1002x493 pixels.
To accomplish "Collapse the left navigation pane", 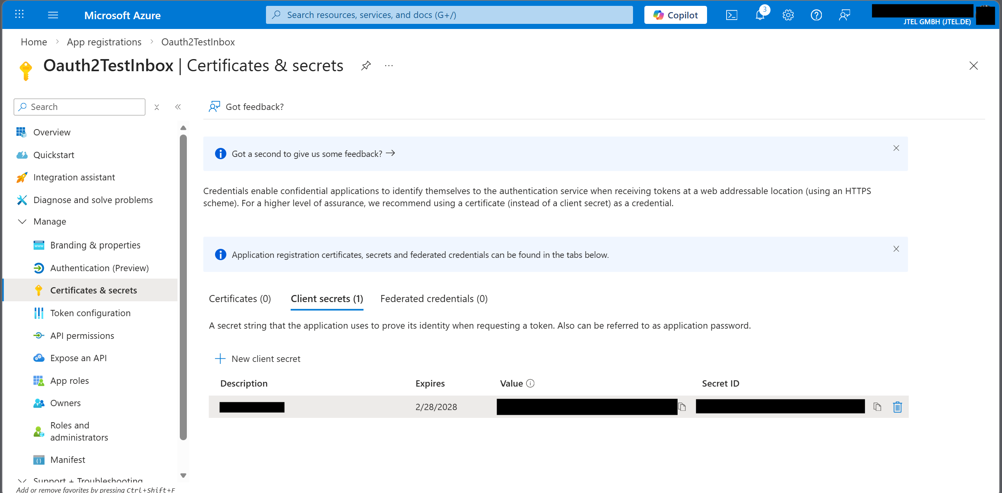I will [x=178, y=107].
